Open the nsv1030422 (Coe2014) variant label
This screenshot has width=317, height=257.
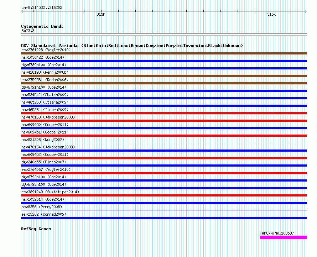tap(43, 57)
